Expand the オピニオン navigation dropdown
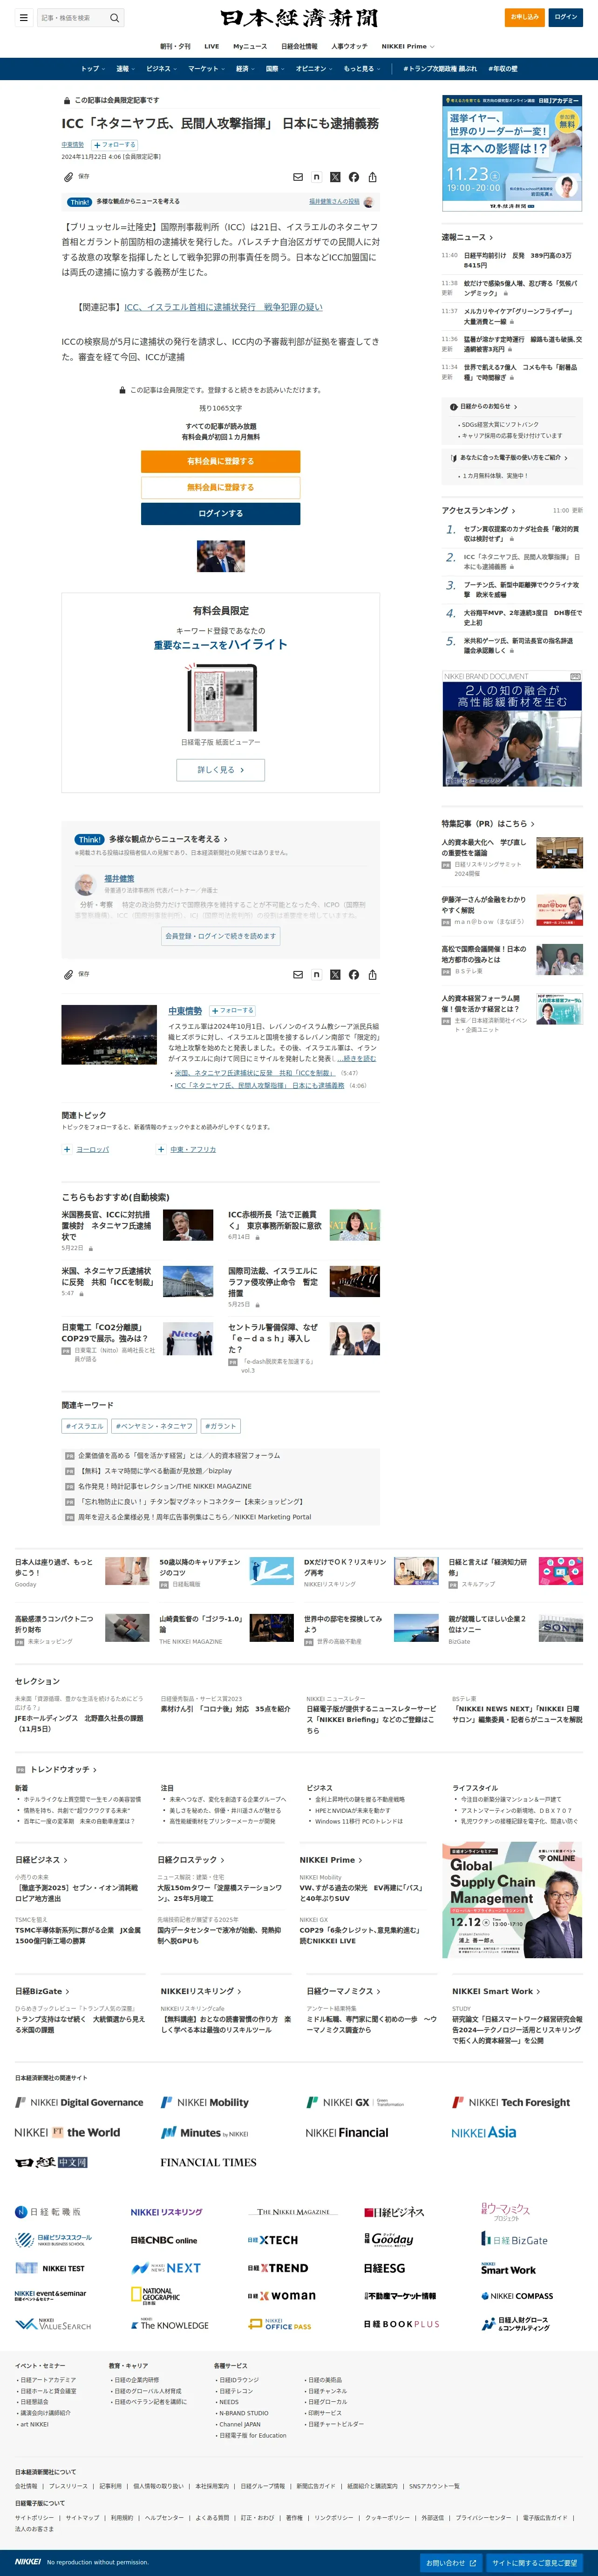Viewport: 598px width, 2576px height. click(x=314, y=69)
